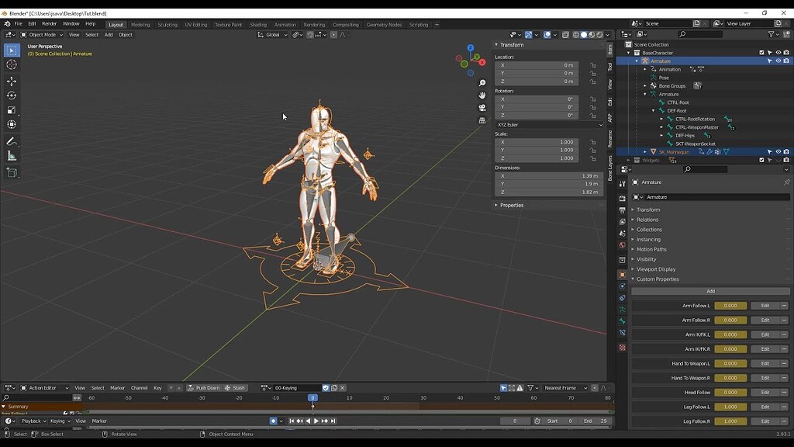794x447 pixels.
Task: Click the hand pan-view icon
Action: [x=482, y=95]
